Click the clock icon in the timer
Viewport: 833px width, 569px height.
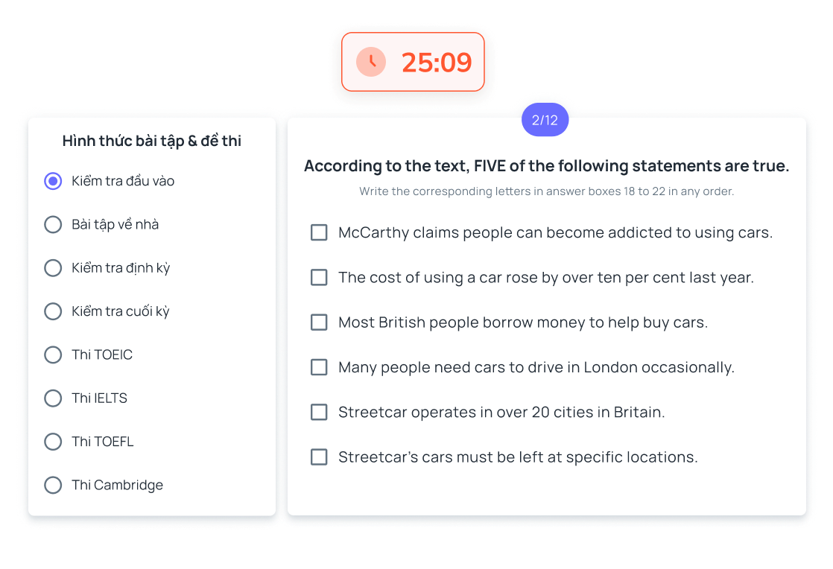(x=371, y=62)
